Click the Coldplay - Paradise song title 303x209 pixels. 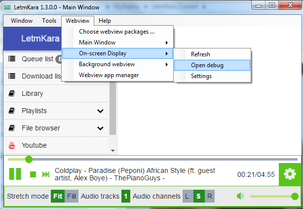tap(135, 174)
